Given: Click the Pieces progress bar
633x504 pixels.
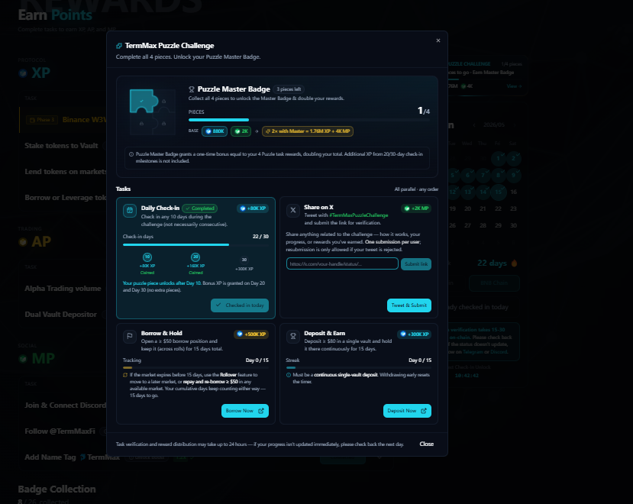Looking at the screenshot, I should pos(308,120).
